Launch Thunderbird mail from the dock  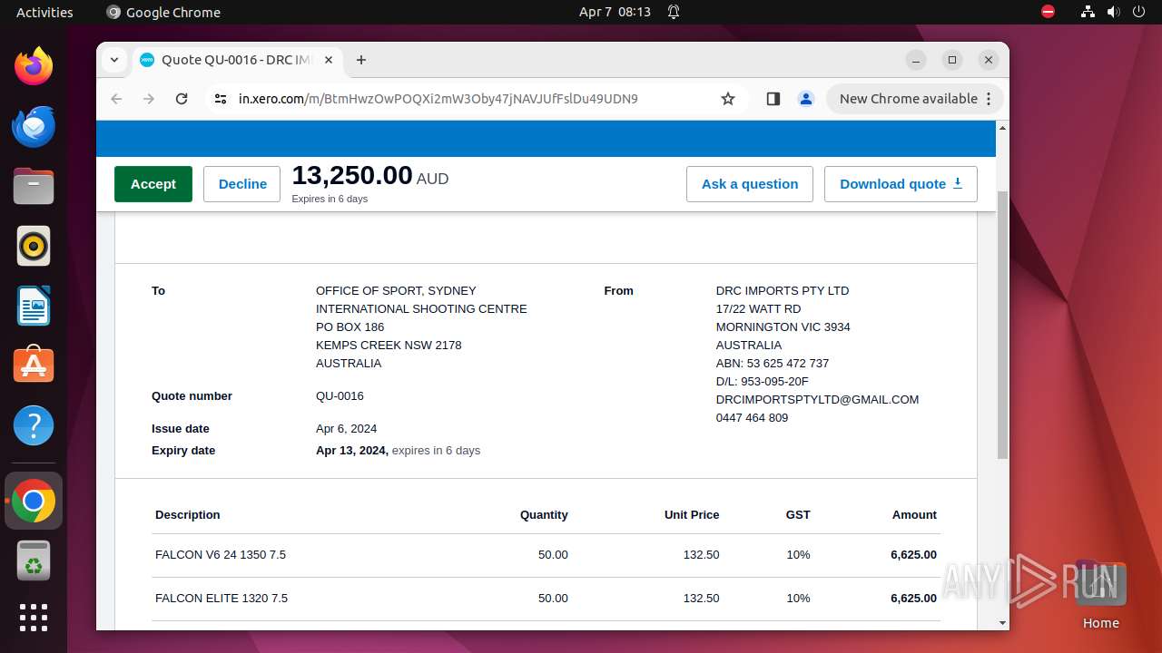[x=34, y=126]
